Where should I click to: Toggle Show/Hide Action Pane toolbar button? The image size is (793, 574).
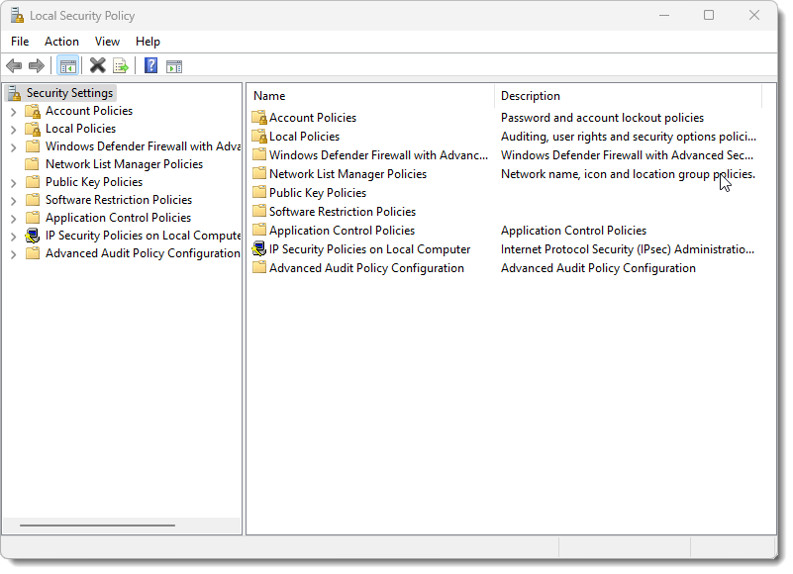pos(174,66)
